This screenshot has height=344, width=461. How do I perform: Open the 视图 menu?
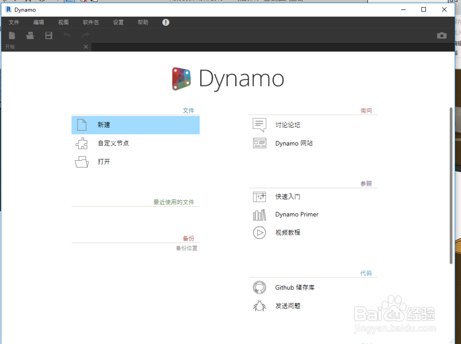click(63, 22)
